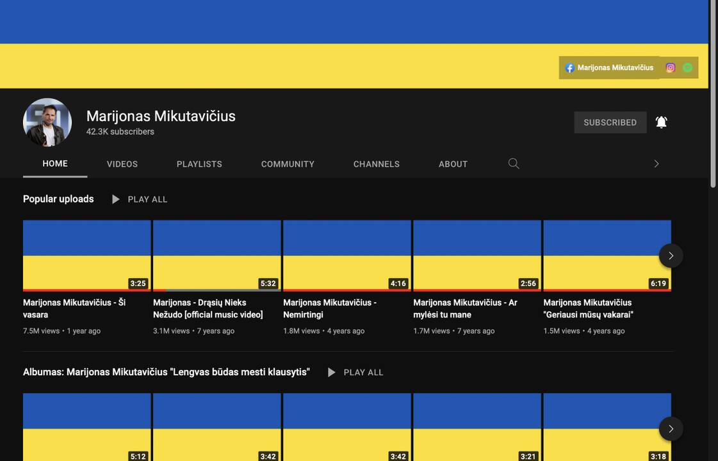Open the CHANNELS tab
Image resolution: width=718 pixels, height=461 pixels.
(377, 164)
